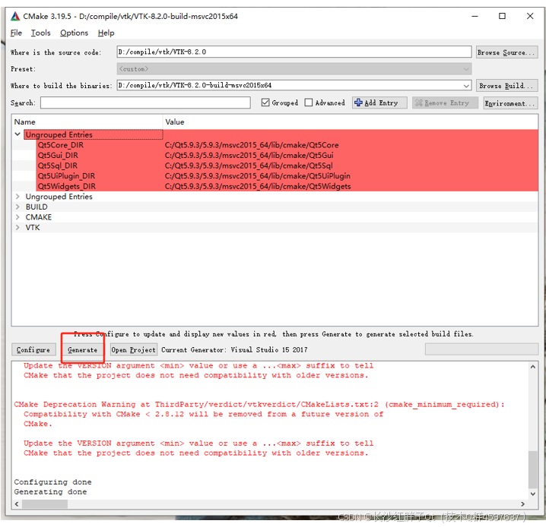Click the log scroll left arrow

(17, 503)
